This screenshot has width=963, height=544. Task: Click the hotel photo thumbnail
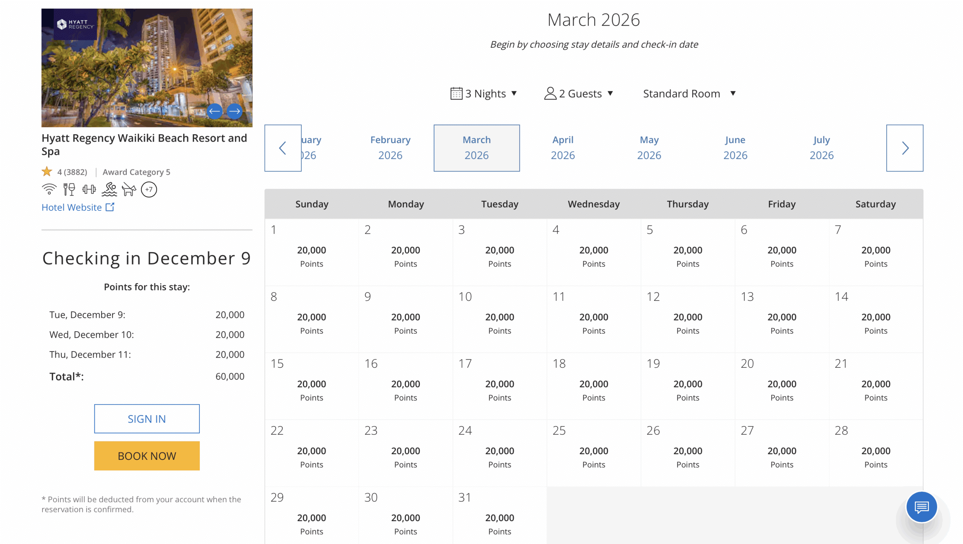(x=147, y=68)
